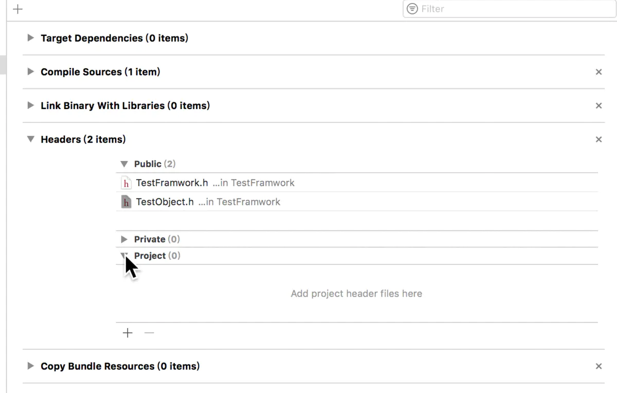Viewport: 617px width, 393px height.
Task: Collapse the Project headers group
Action: point(124,255)
